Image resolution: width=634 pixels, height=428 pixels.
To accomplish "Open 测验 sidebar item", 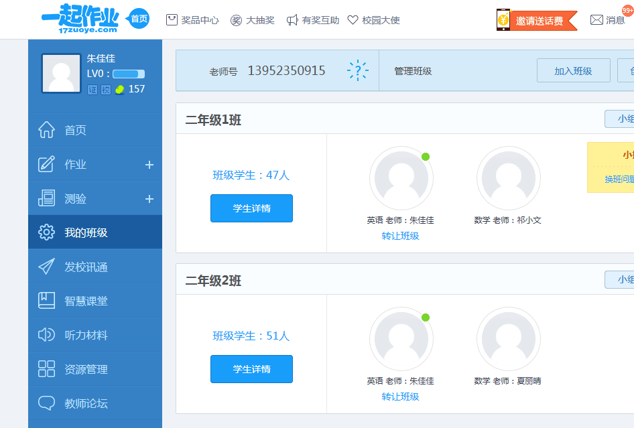I will click(95, 198).
